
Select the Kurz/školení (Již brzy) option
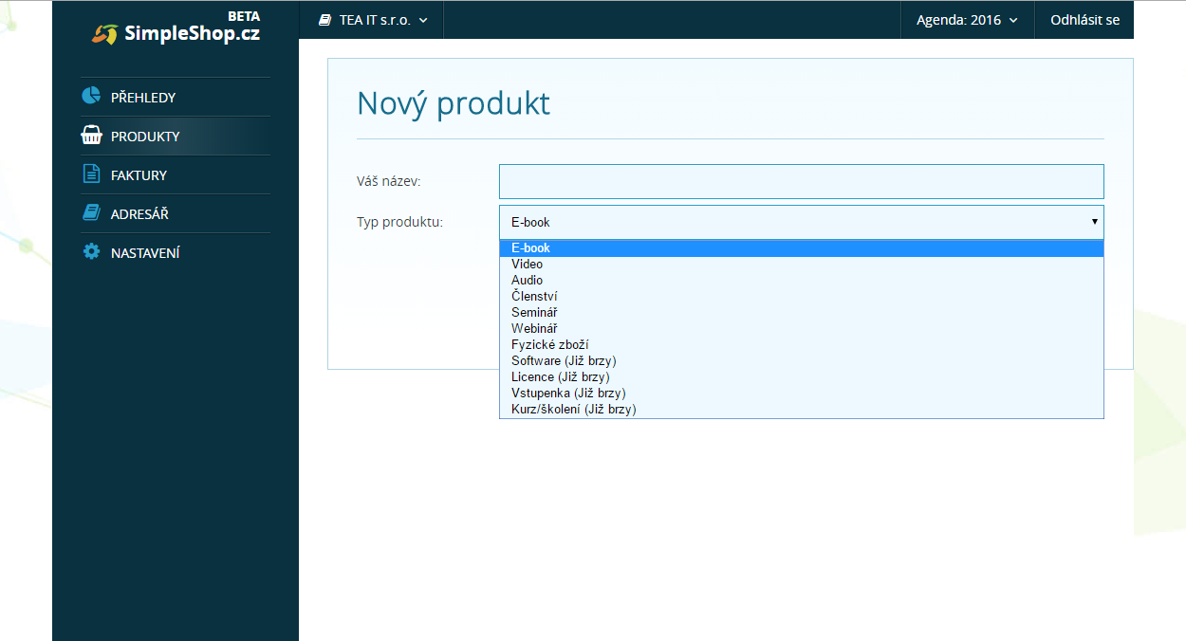(x=802, y=409)
